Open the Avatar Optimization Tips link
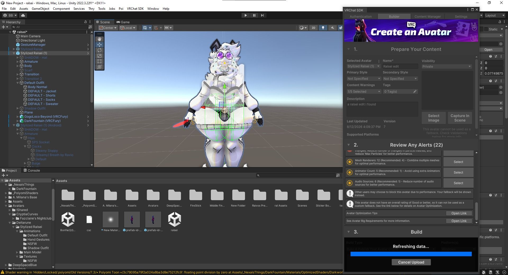This screenshot has height=275, width=508. [x=459, y=213]
